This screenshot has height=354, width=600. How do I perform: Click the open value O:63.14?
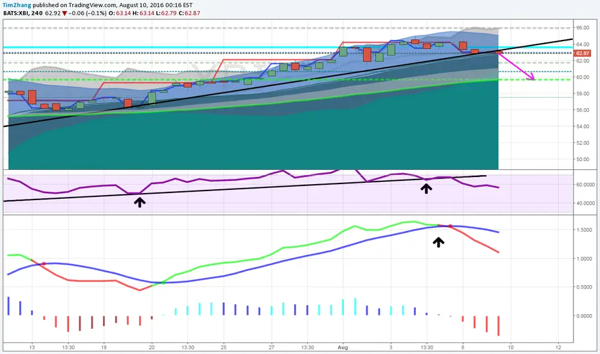click(x=120, y=13)
